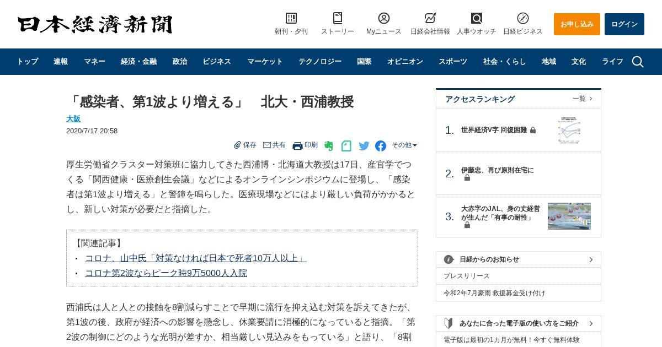
Task: Expand 日経からのお知らせ chevron
Action: 591,259
